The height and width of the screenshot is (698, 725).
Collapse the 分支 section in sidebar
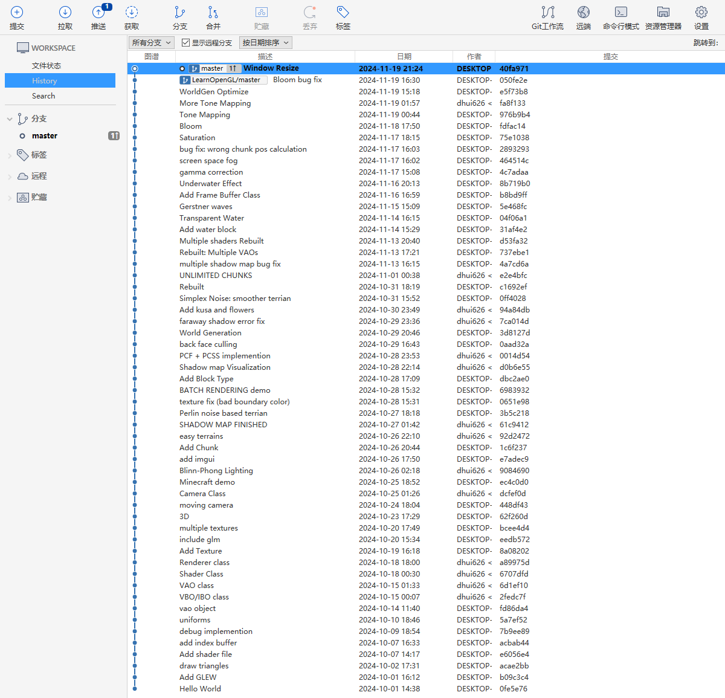10,119
